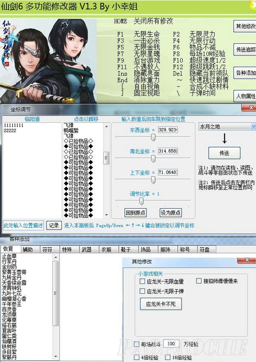Switch to the 符符 tab
Screen dimensions: 256x362
[x=50, y=250]
